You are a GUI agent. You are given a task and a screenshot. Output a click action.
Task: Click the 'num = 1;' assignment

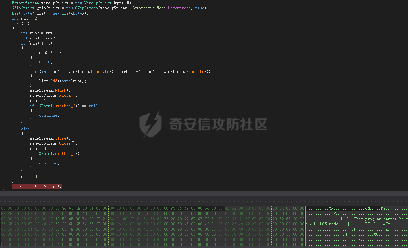[39, 101]
